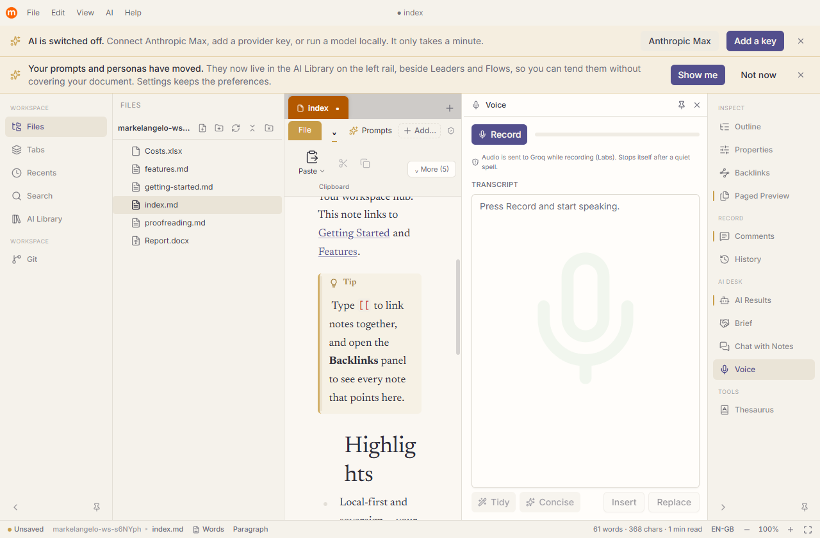820x538 pixels.
Task: Click the chevron next to File tab
Action: [x=334, y=133]
